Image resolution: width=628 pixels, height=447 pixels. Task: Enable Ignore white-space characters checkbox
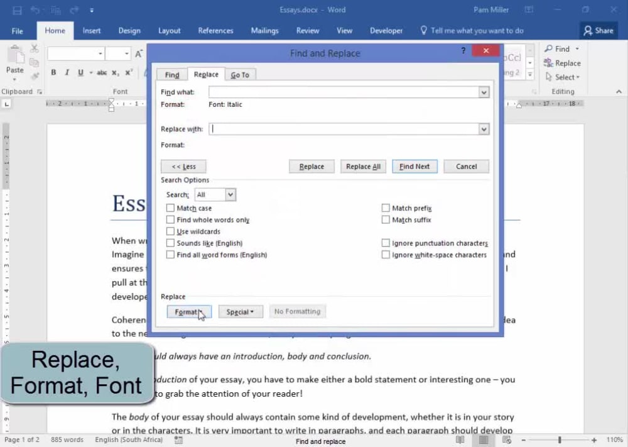click(386, 255)
